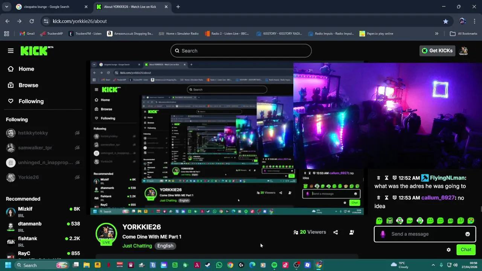Click the Send a message input

click(x=425, y=234)
